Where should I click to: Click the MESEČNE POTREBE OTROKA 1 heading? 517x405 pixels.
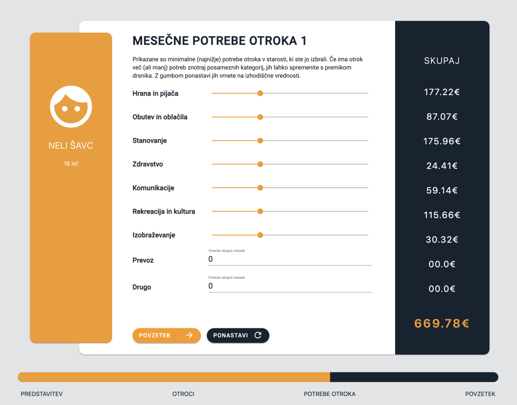point(220,41)
